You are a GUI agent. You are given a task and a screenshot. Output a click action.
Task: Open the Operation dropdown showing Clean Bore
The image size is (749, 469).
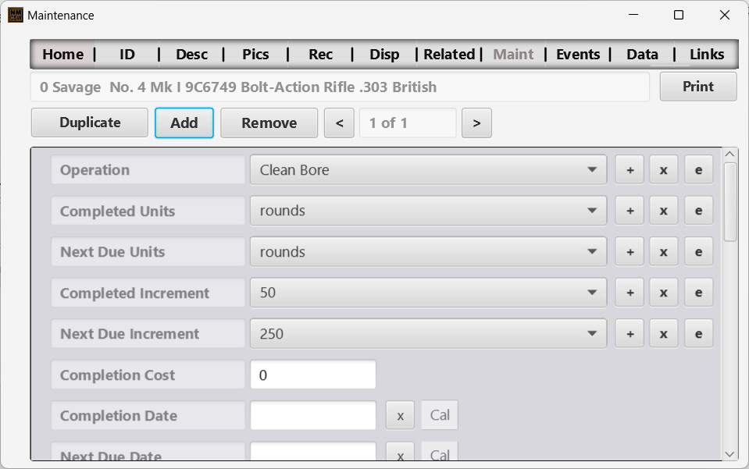pos(428,170)
